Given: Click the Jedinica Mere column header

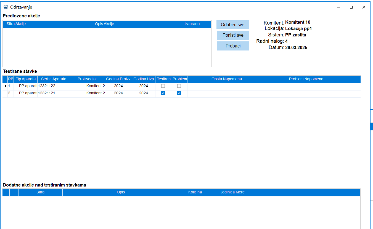Looking at the screenshot, I should point(232,192).
